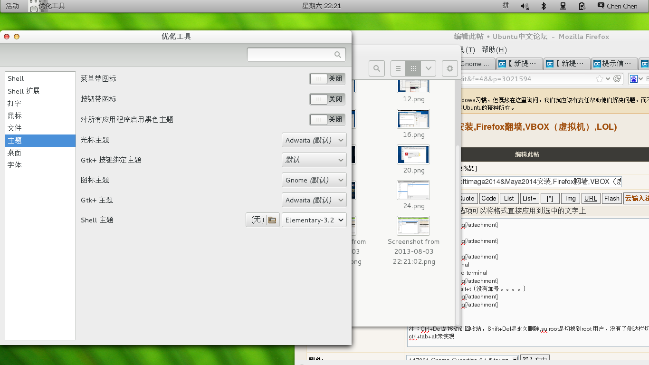Select Screenshot from 2013-08-03 22:21:02.png file
Screen dimensions: 649x365
pos(413,241)
